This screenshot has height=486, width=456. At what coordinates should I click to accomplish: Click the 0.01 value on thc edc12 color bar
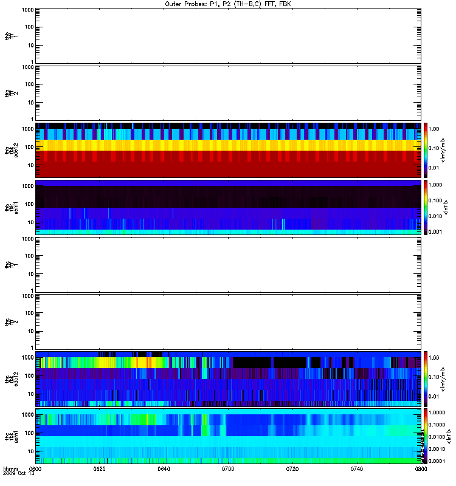(x=434, y=397)
